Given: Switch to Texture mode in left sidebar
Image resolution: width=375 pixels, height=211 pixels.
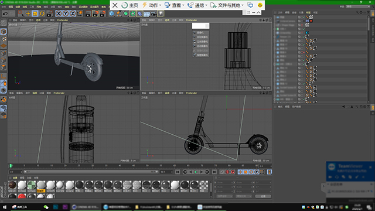Looking at the screenshot, I should pos(4,39).
